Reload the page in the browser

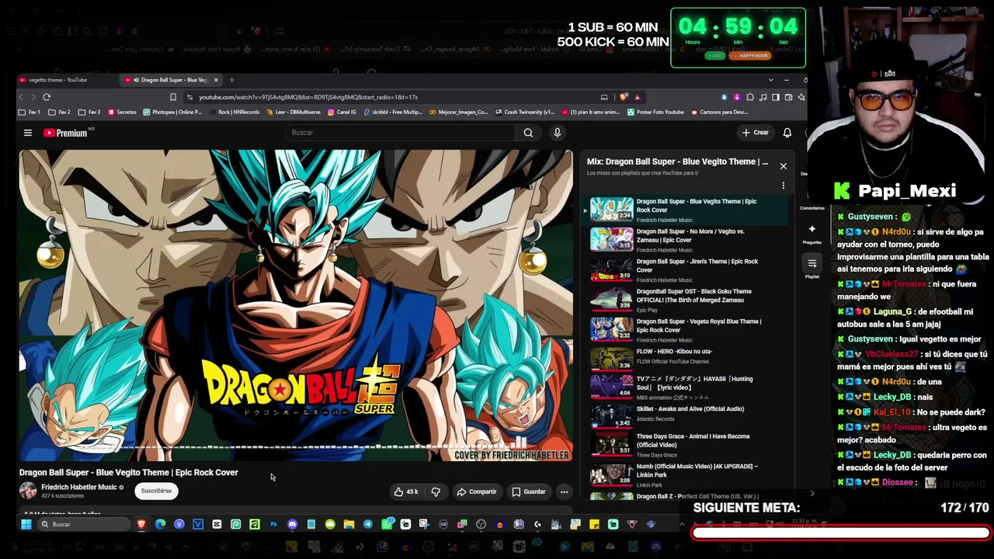click(47, 97)
